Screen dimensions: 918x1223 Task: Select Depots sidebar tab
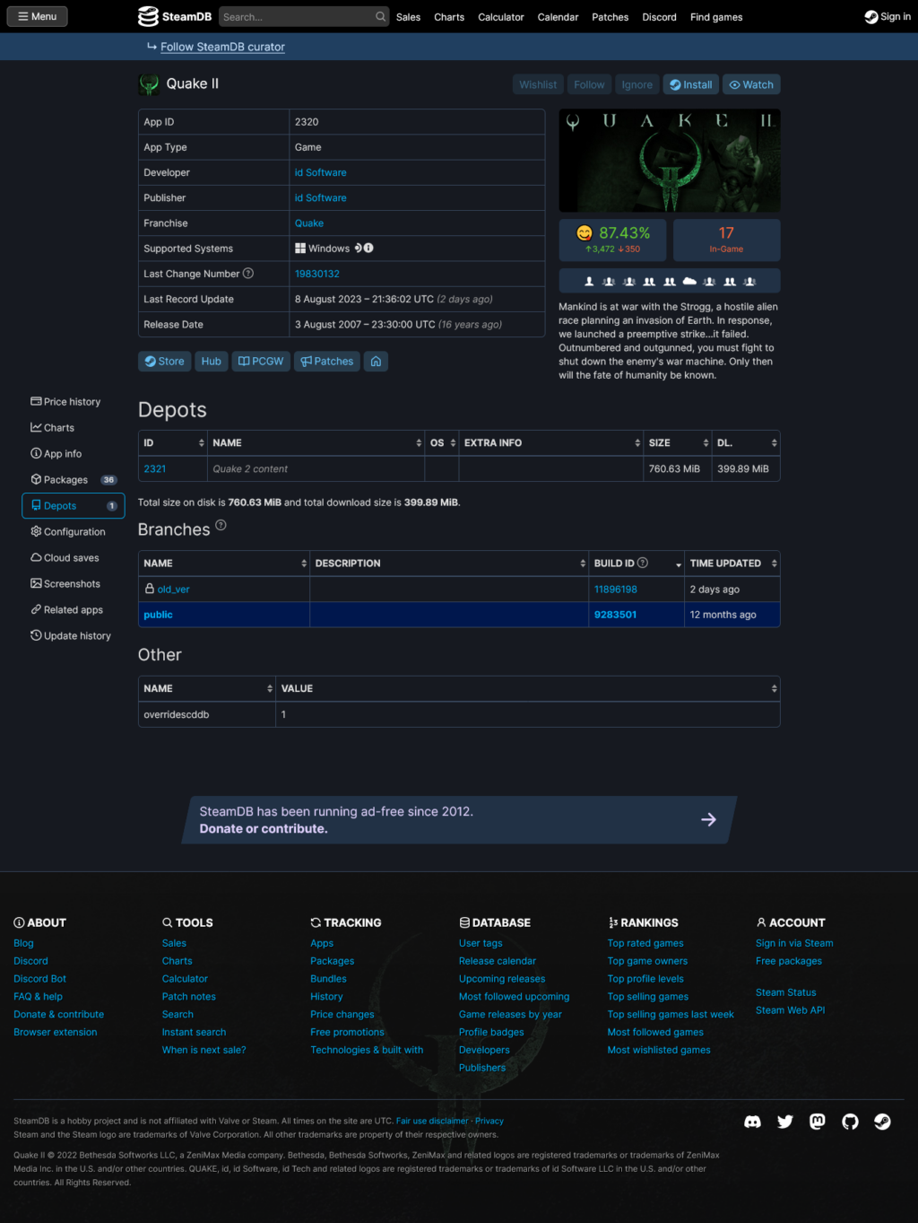[73, 506]
